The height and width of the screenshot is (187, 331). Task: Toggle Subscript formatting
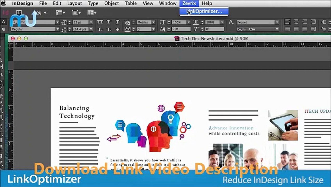[109, 29]
